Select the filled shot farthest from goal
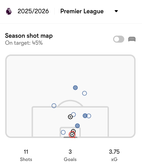Image resolution: width=142 pixels, height=168 pixels. coord(75,88)
